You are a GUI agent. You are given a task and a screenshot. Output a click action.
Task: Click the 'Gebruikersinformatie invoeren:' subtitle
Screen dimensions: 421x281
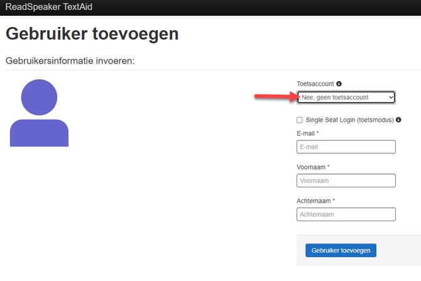70,61
